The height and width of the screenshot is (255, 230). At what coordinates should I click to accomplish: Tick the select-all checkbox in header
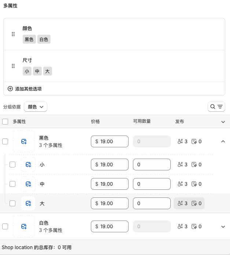[5, 122]
